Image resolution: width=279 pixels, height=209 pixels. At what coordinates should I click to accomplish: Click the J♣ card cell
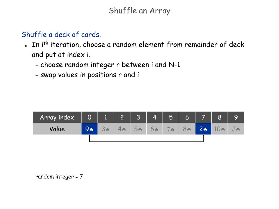(x=236, y=129)
